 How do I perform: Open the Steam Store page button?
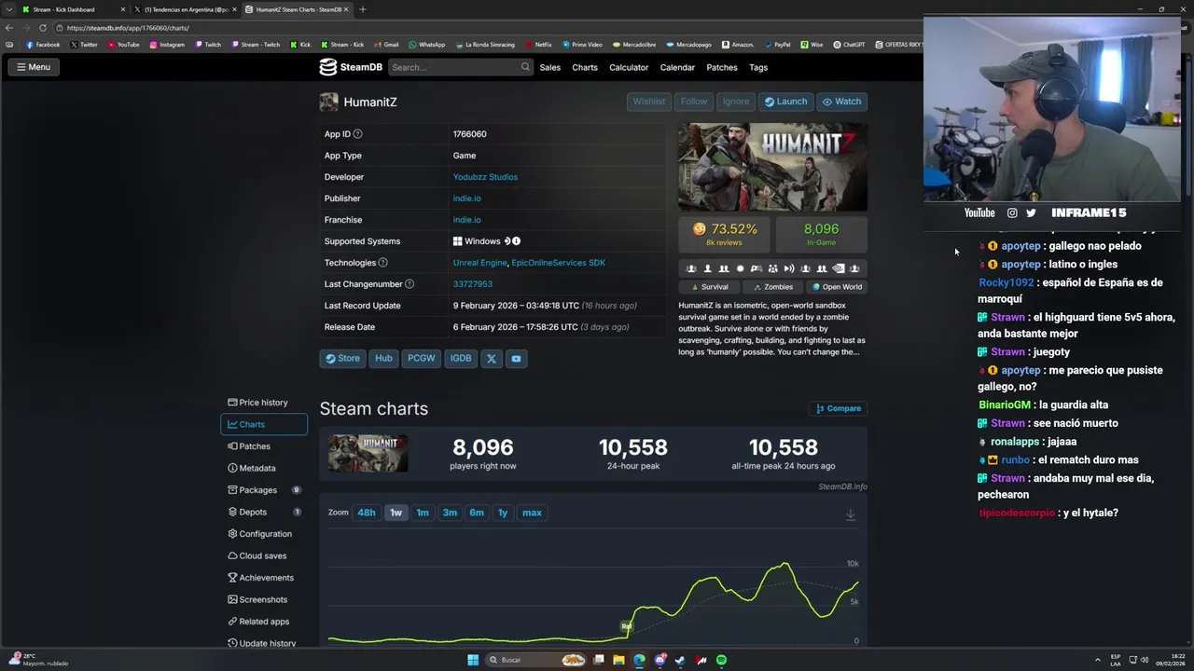click(x=342, y=358)
